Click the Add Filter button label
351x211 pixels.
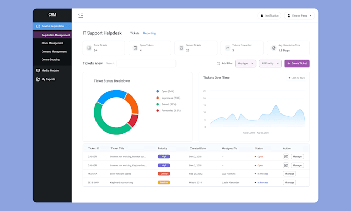point(227,63)
